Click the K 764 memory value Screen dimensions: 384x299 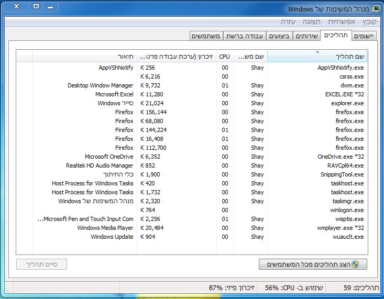click(x=148, y=210)
